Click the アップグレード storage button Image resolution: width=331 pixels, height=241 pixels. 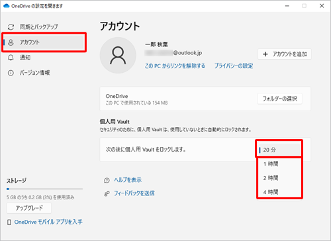[29, 208]
